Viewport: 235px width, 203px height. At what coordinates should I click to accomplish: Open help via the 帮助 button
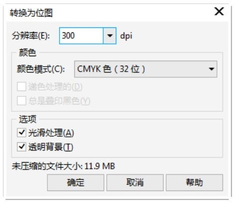coord(194,183)
